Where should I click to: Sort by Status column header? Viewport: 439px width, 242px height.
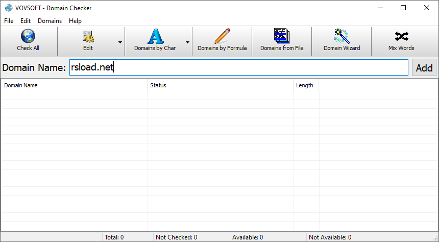(221, 85)
